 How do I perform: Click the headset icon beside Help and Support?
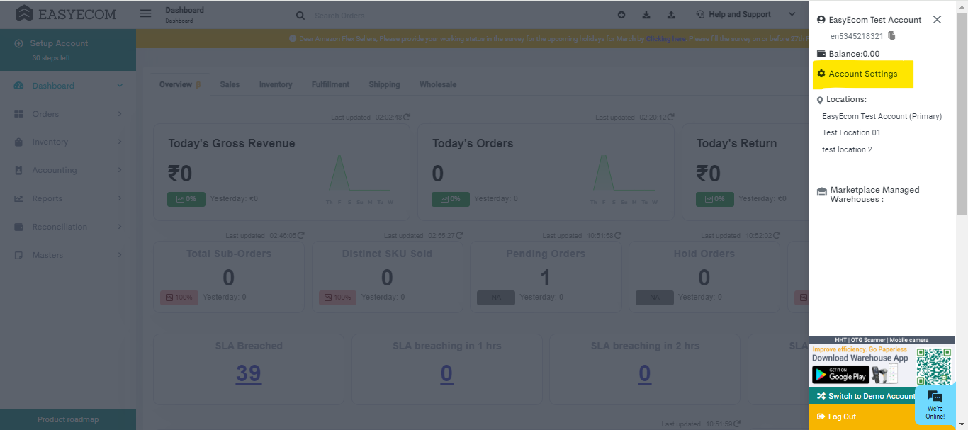pyautogui.click(x=700, y=14)
